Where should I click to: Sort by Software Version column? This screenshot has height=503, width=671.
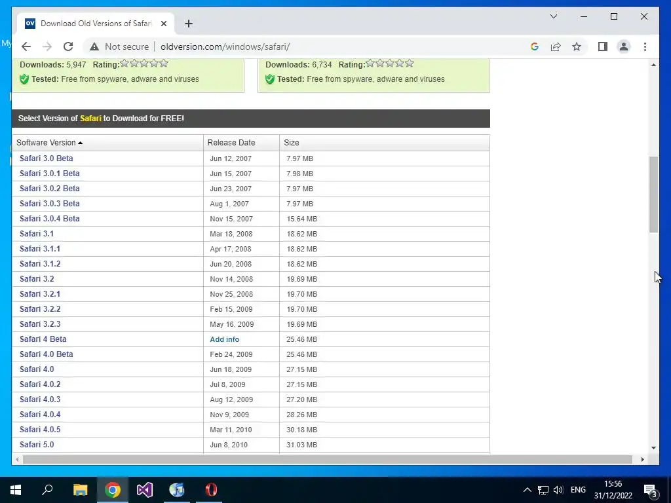tap(108, 142)
